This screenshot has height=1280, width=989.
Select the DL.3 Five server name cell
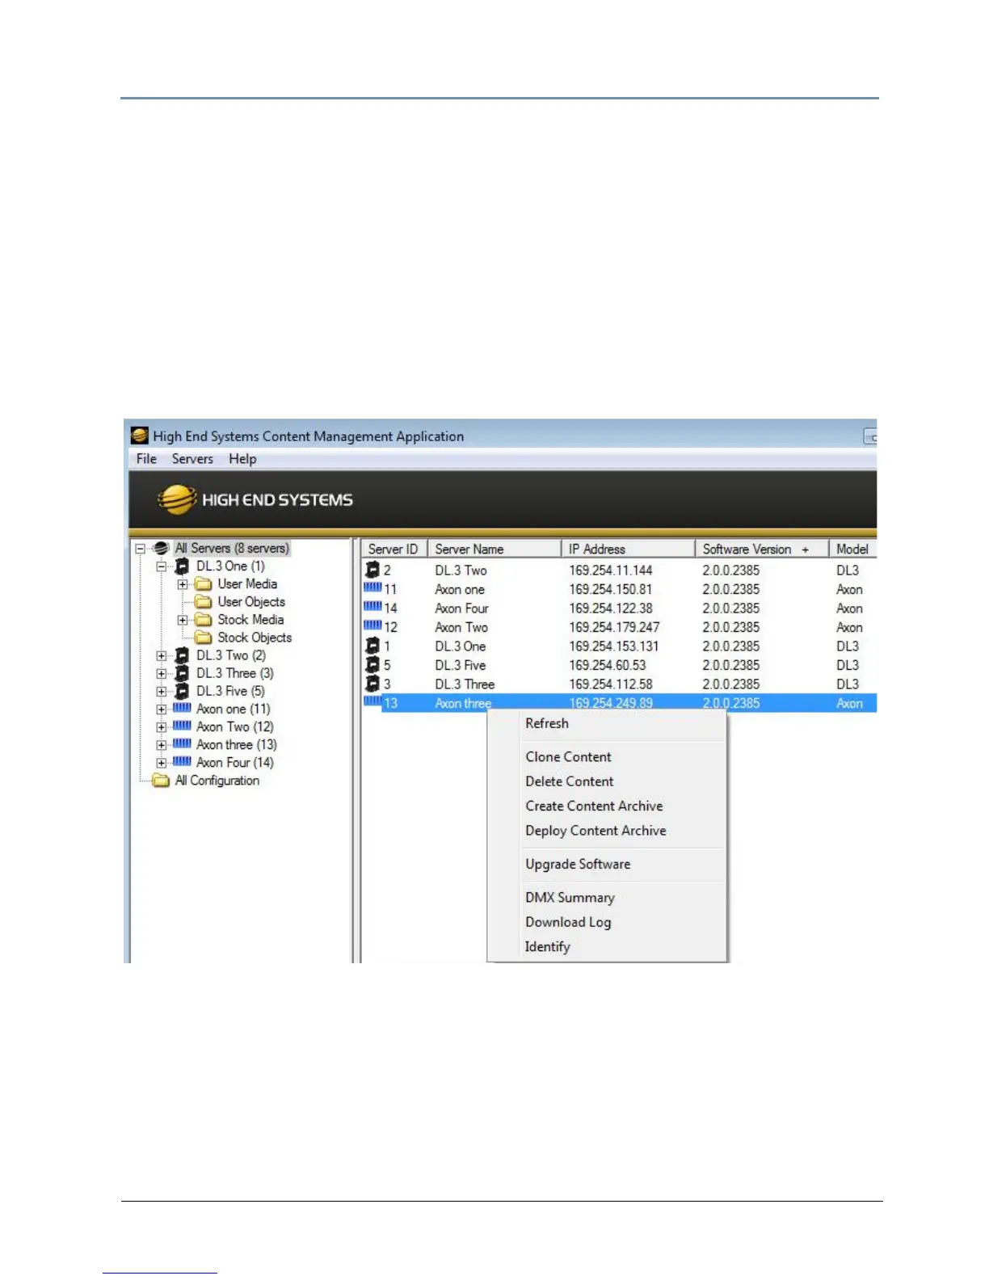[x=461, y=666]
